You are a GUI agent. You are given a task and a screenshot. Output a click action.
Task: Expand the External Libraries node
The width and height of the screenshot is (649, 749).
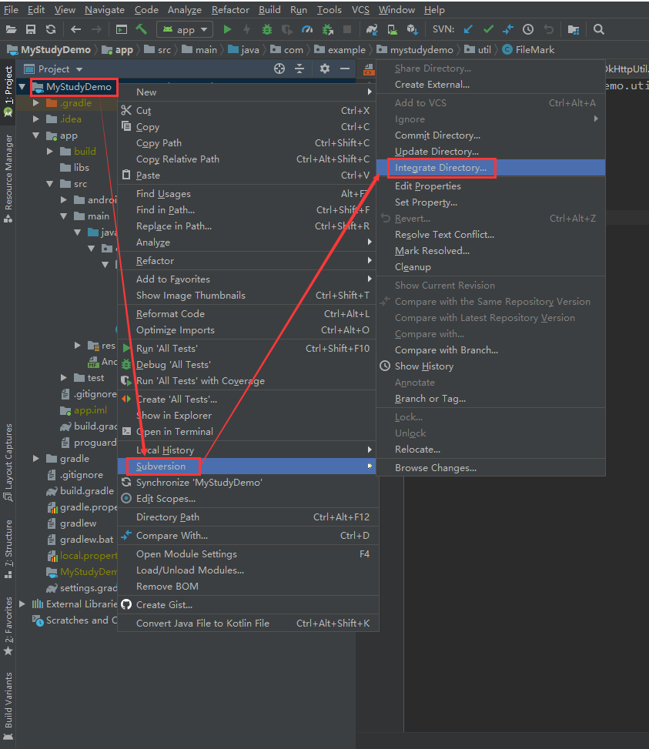click(22, 604)
